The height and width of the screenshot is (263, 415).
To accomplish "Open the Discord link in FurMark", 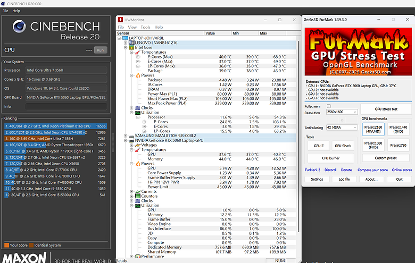I will (330, 170).
